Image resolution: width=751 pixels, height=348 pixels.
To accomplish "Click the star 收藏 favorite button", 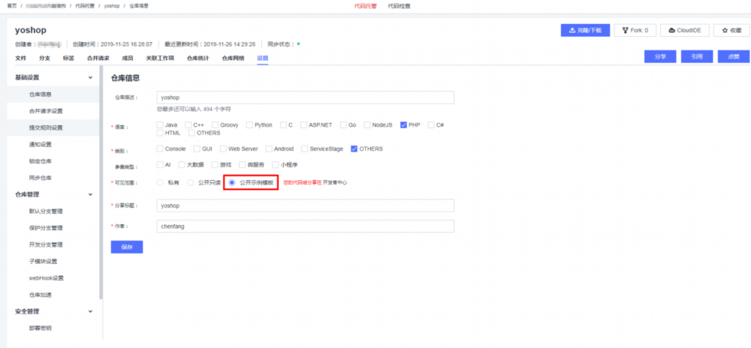I will click(731, 30).
